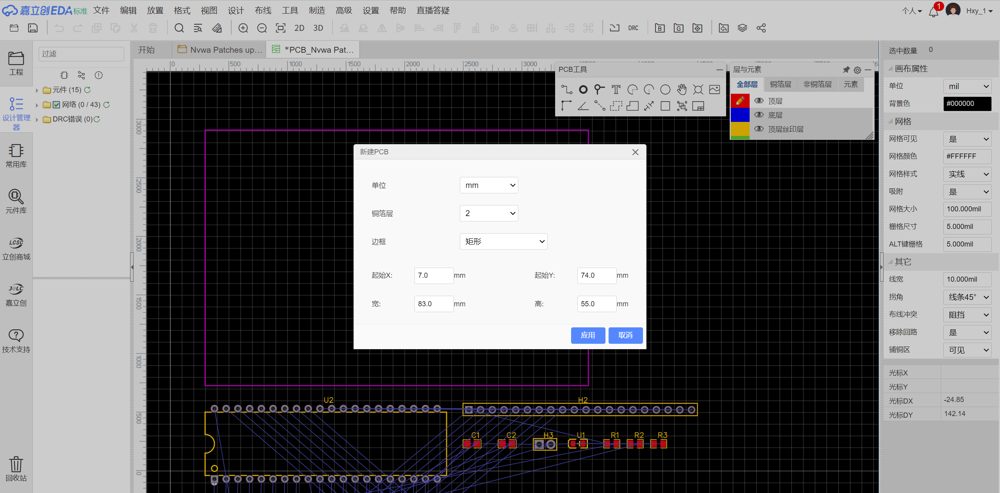Select the Text tool in PCB工具
This screenshot has width=1000, height=493.
(616, 90)
